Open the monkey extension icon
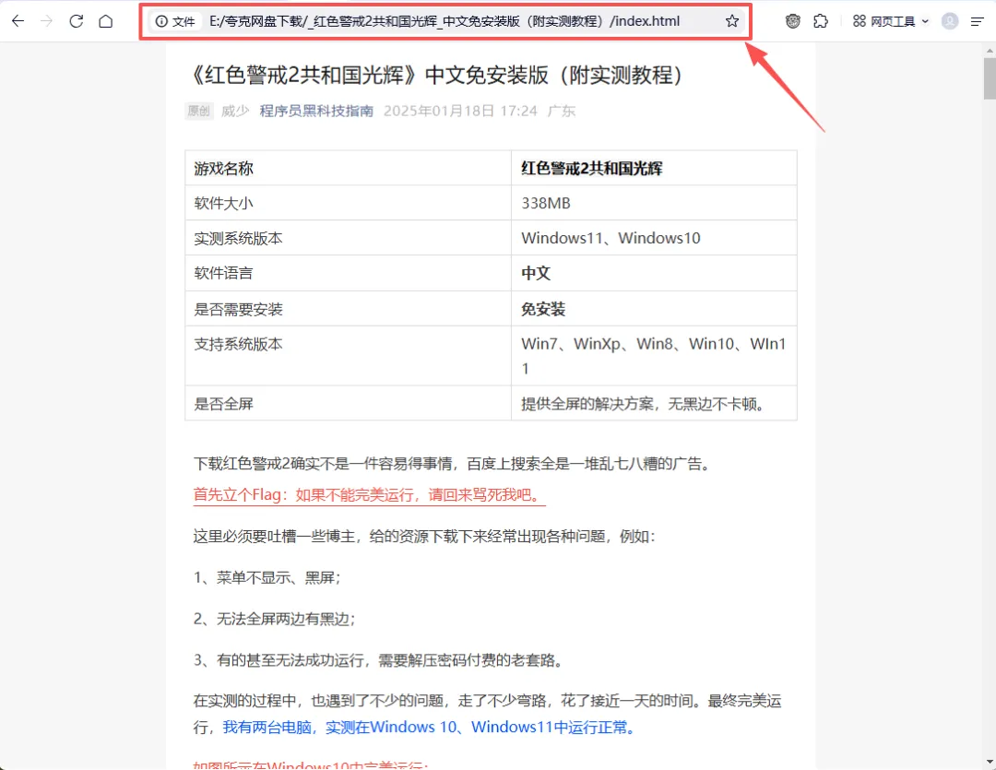Screen dimensions: 996x770 [793, 21]
